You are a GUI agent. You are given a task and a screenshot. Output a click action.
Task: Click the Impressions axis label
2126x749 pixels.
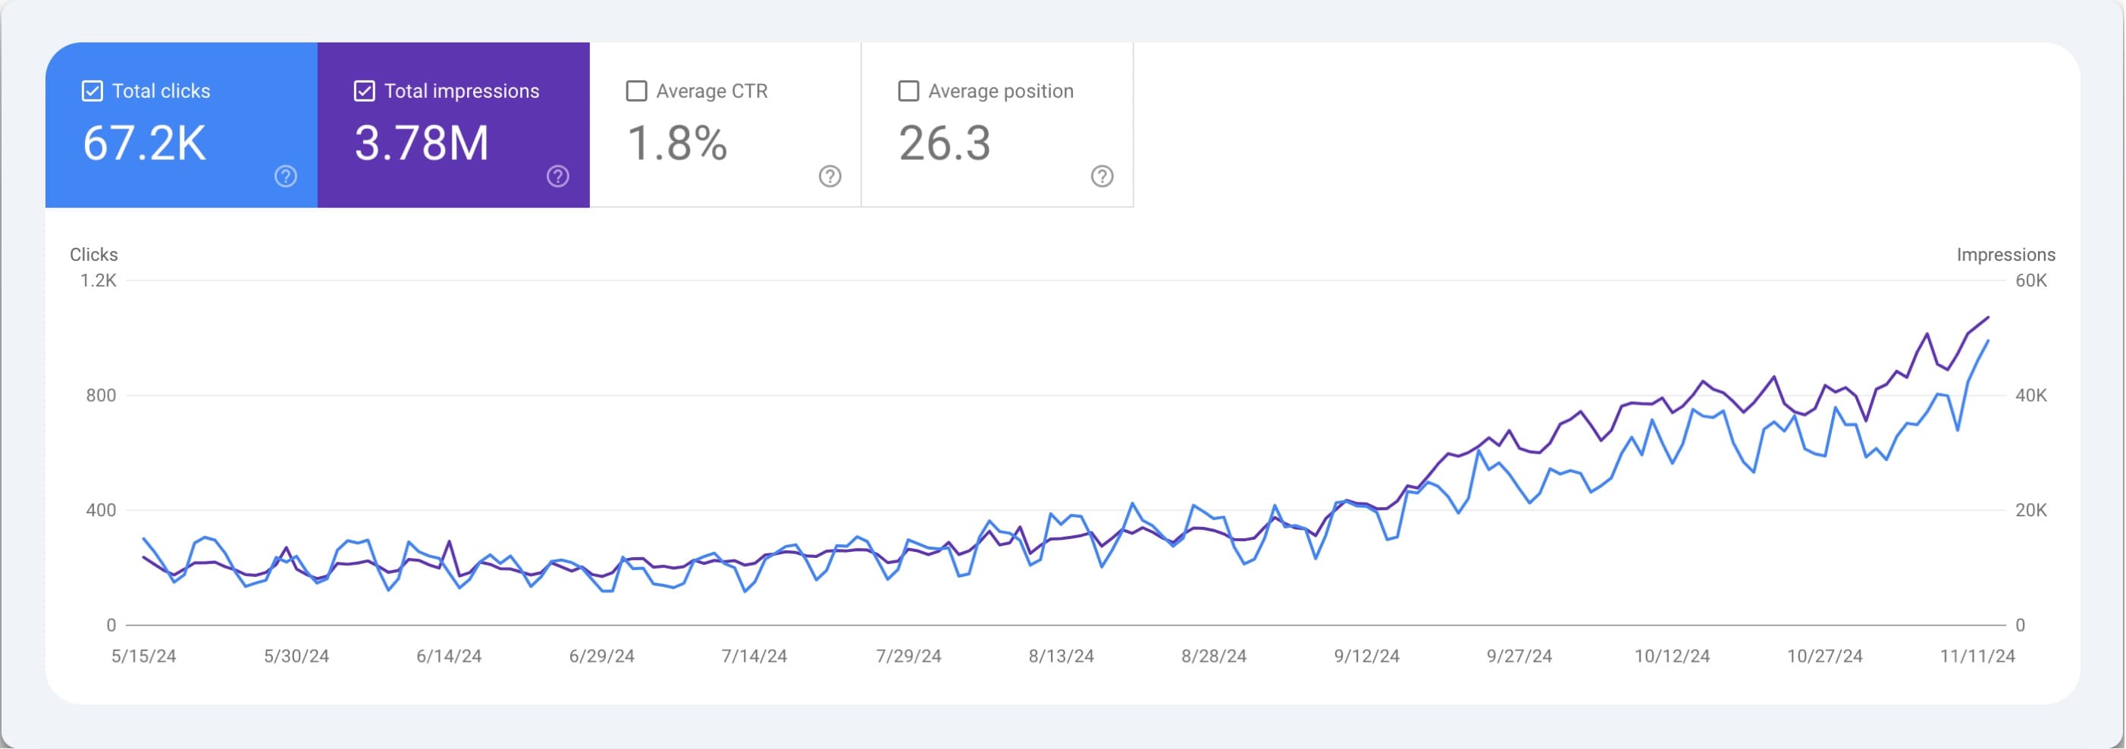point(2008,255)
